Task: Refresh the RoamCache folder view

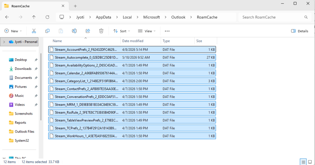Action: 47,17
